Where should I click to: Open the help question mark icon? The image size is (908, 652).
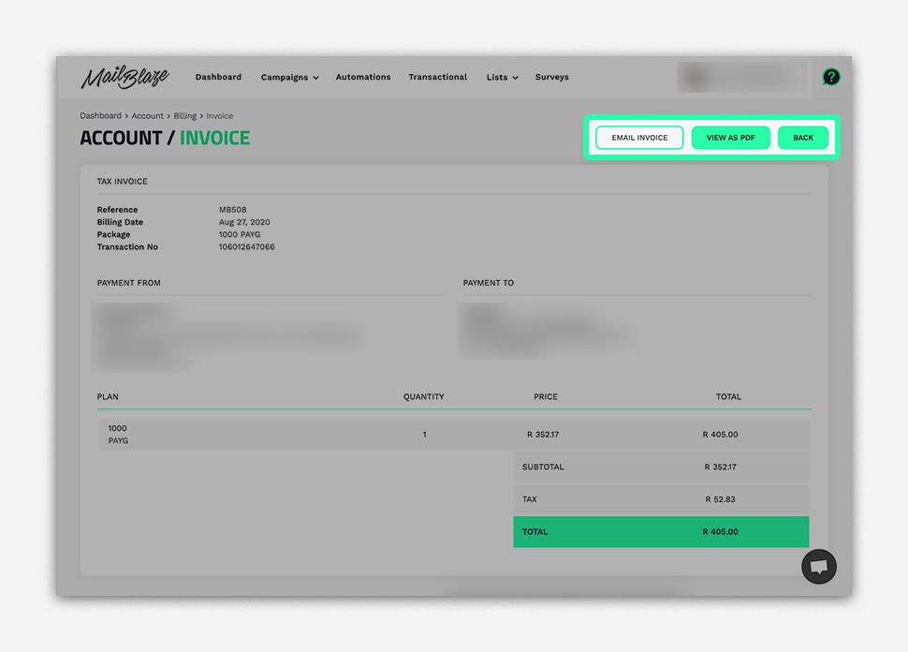[x=831, y=77]
